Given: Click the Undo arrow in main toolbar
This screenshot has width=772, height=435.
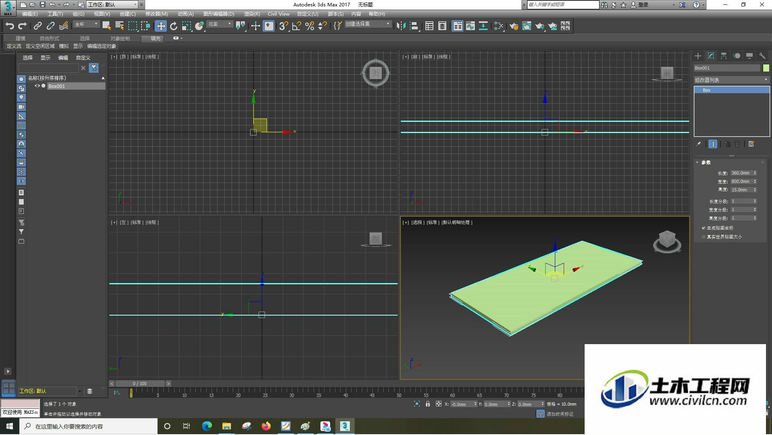Looking at the screenshot, I should 10,26.
